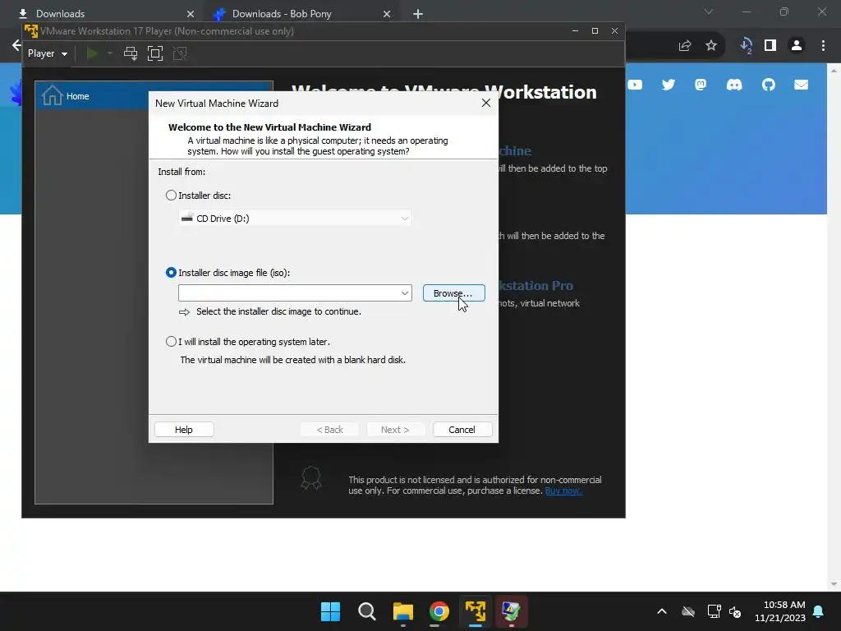The width and height of the screenshot is (841, 631).
Task: Click the grayed < Back button
Action: (329, 430)
